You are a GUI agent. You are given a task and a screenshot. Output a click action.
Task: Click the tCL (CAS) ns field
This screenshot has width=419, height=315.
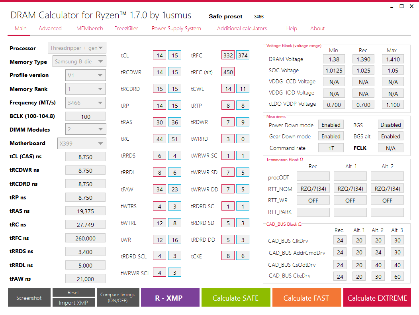pyautogui.click(x=86, y=157)
